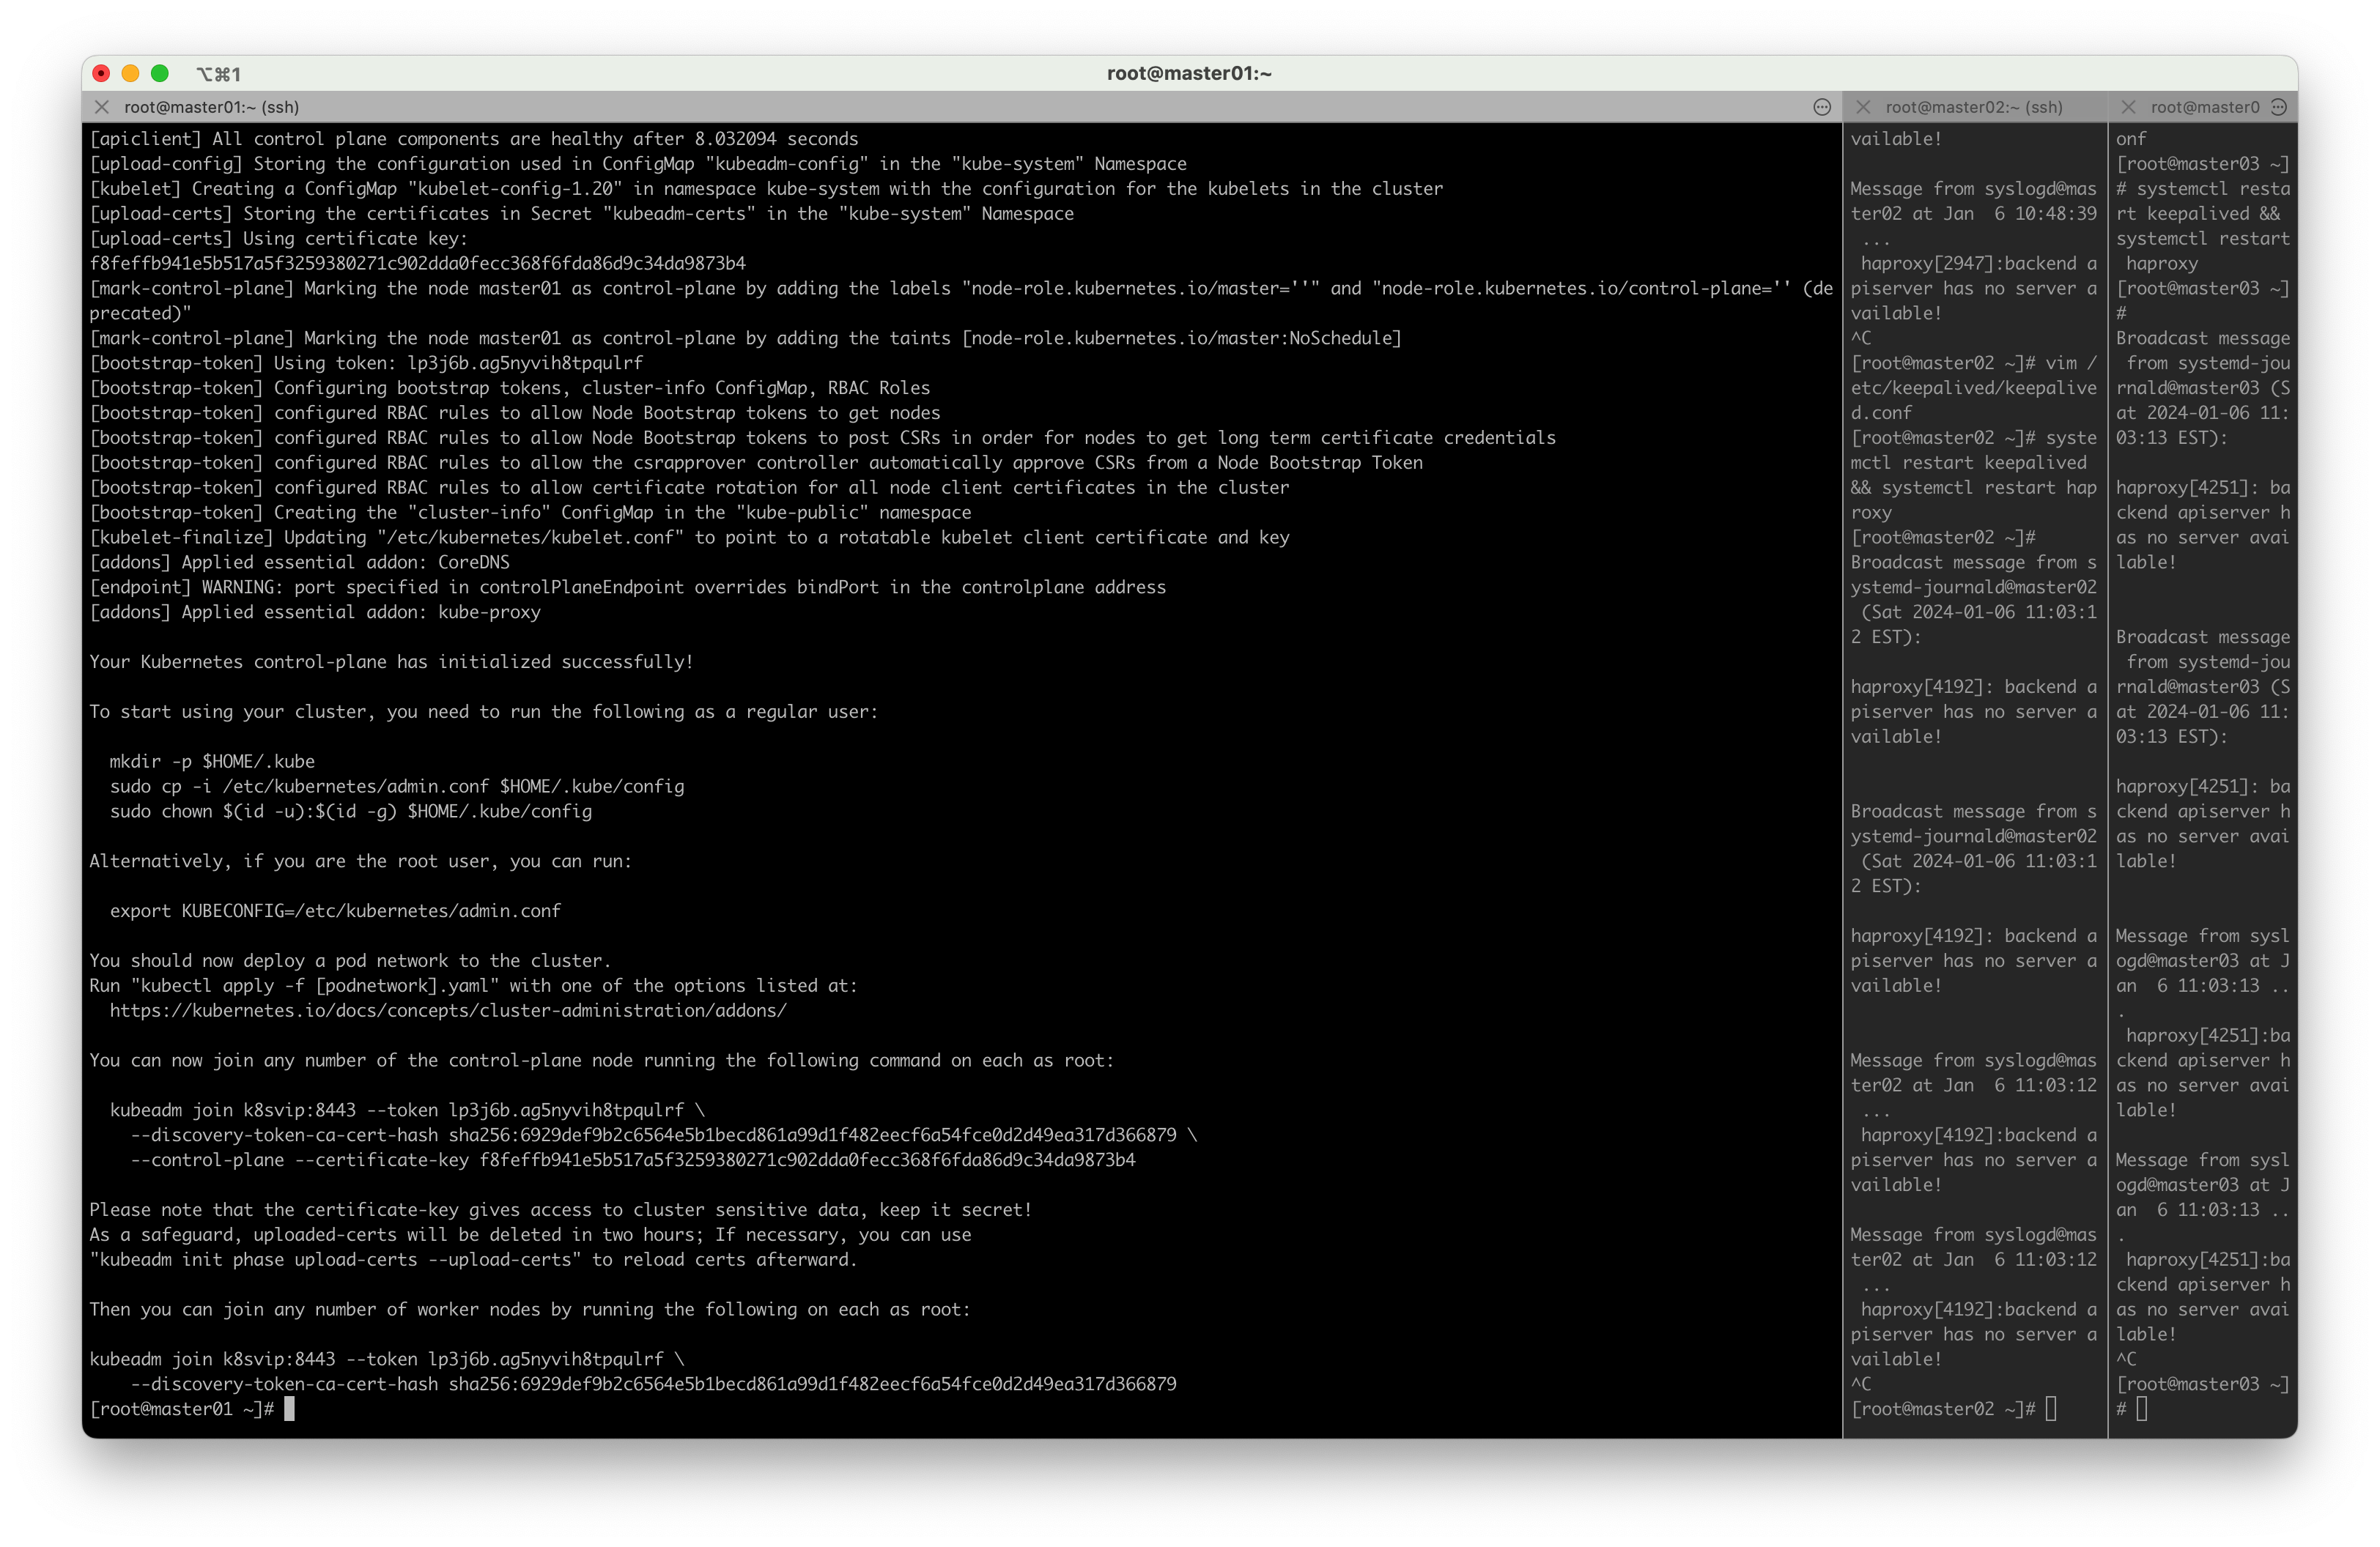Screen dimensions: 2380x1547
Task: Click '[upload-config] Storing the configuration' line
Action: [x=638, y=164]
